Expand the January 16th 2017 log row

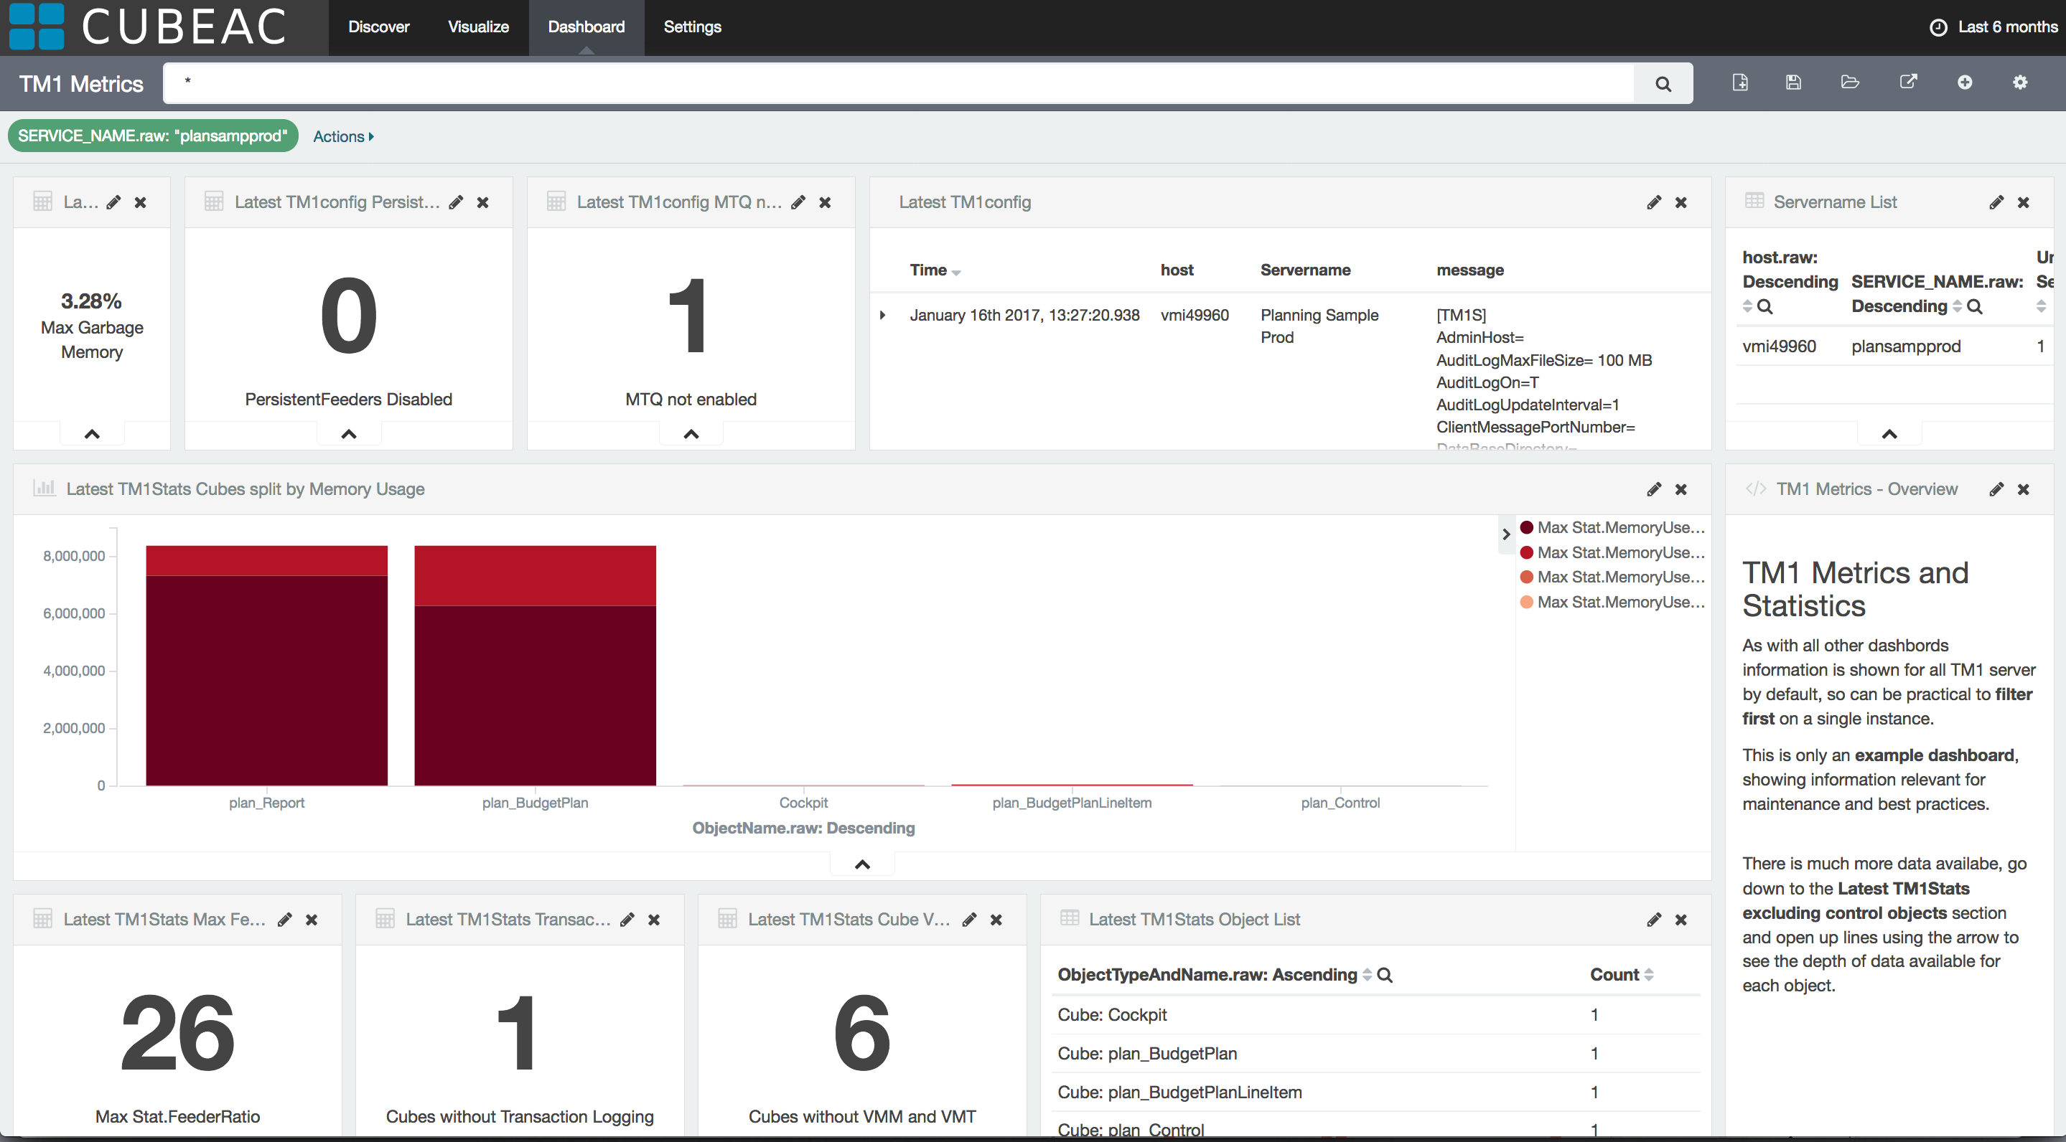coord(883,315)
